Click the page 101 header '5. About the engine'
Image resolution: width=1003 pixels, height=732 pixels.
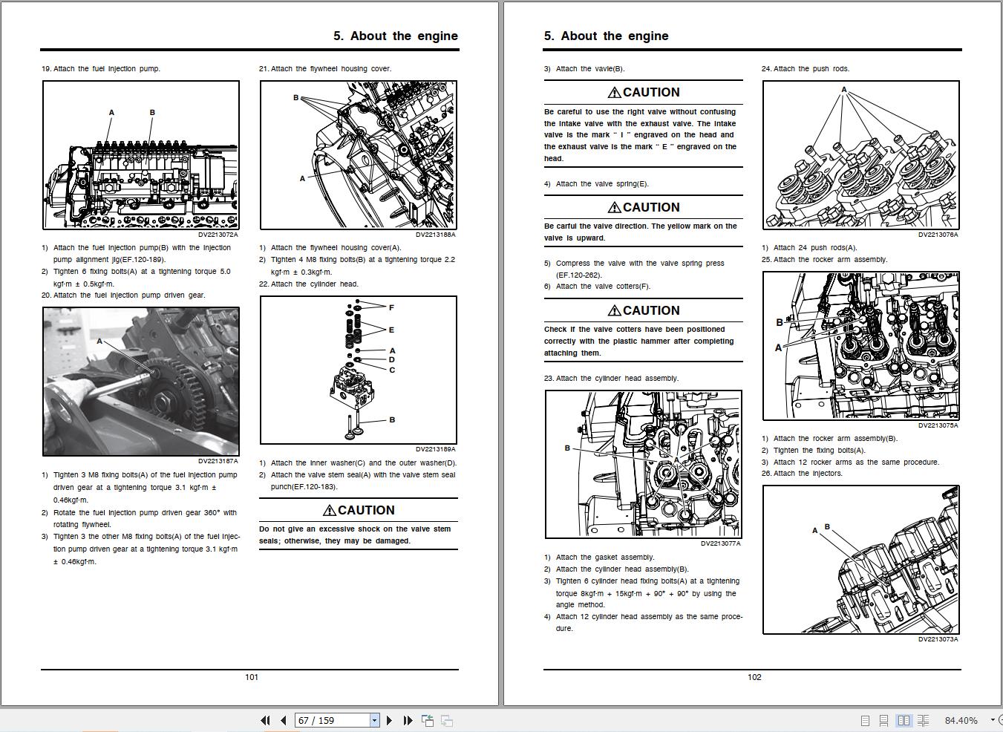pyautogui.click(x=396, y=36)
